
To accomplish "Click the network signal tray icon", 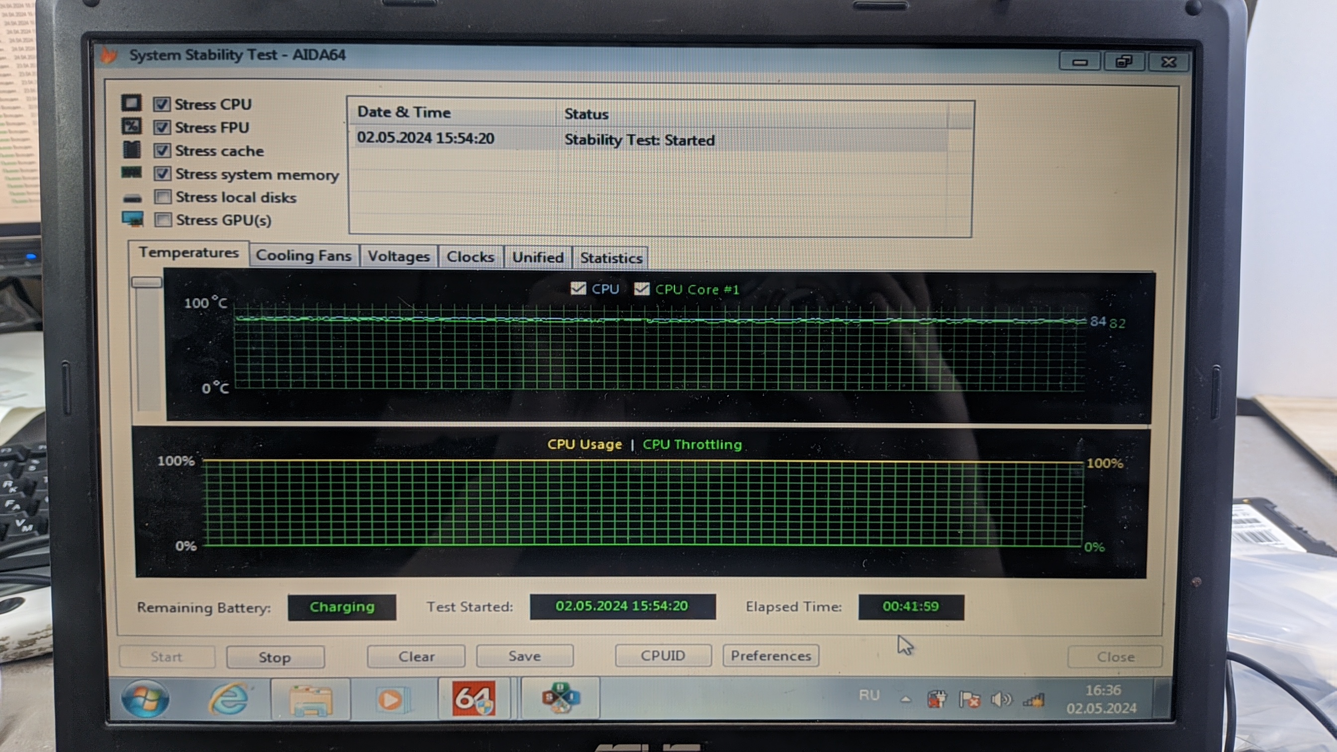I will pos(1034,701).
